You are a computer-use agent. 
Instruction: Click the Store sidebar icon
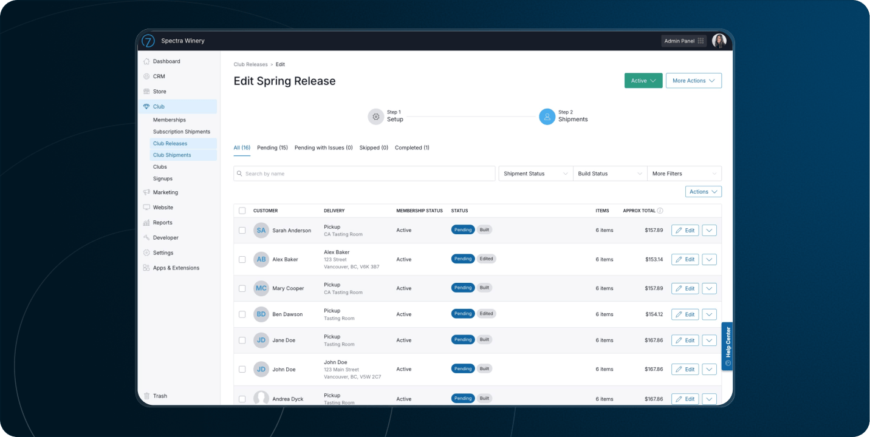click(x=146, y=92)
